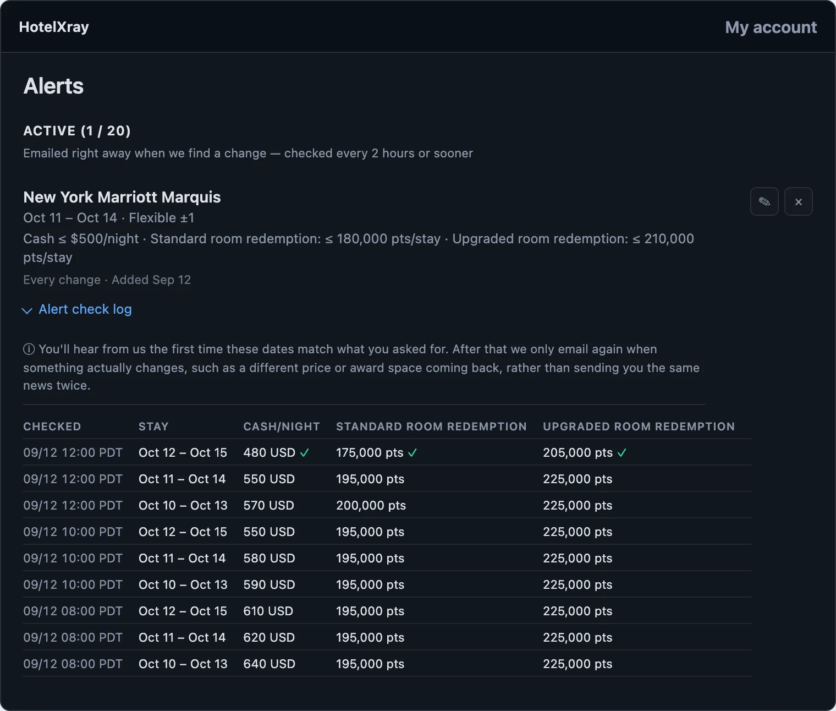Viewport: 836px width, 711px height.
Task: Click checkmark next to 205,000 pts
Action: click(x=622, y=453)
